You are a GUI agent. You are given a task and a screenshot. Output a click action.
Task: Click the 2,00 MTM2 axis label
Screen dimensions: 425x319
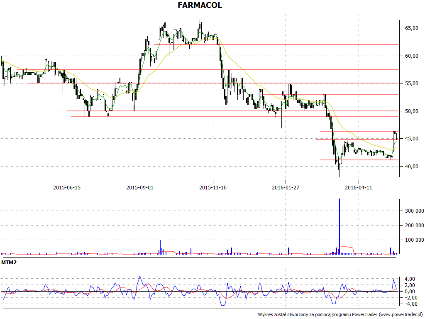click(410, 285)
